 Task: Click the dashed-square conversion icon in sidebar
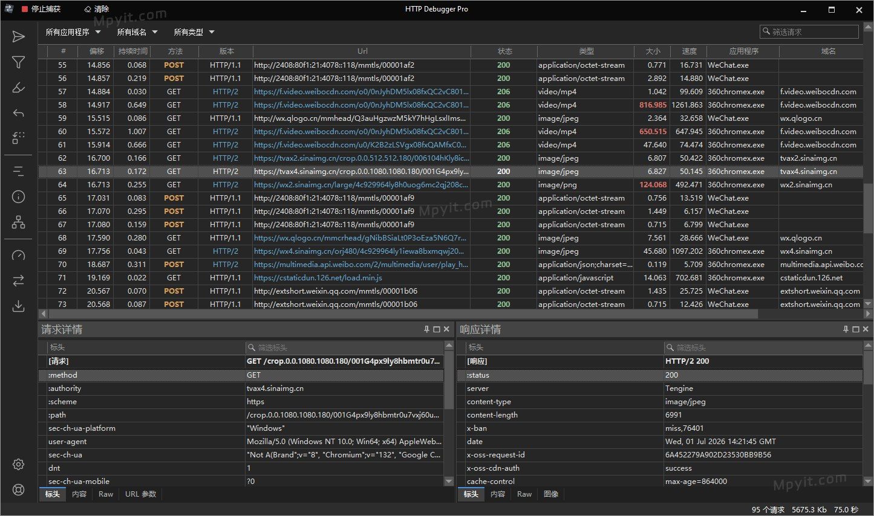(19, 138)
